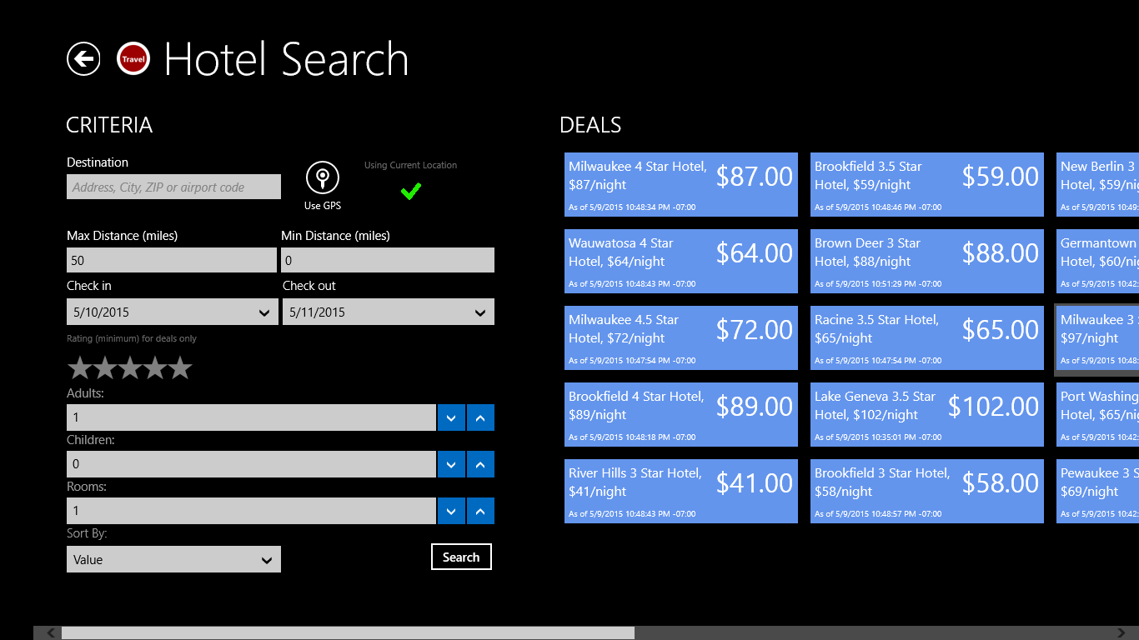Select the River Hills 3 Star Hotel deal

point(680,491)
